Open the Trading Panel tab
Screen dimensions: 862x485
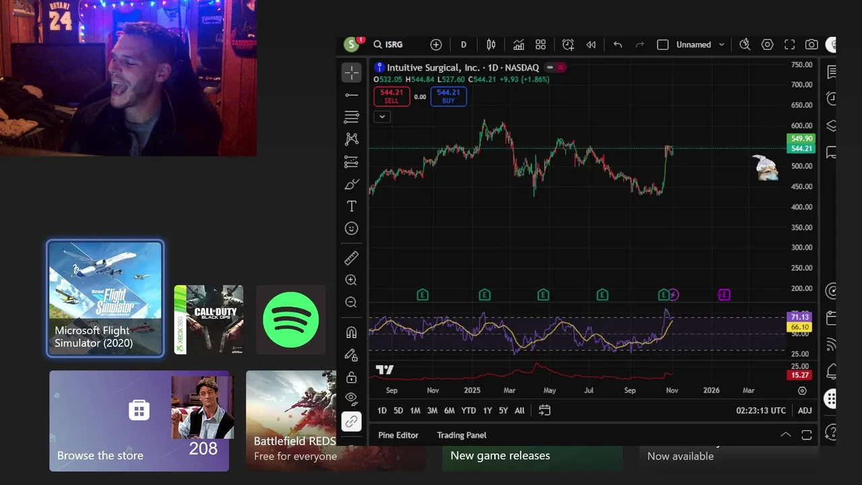461,435
